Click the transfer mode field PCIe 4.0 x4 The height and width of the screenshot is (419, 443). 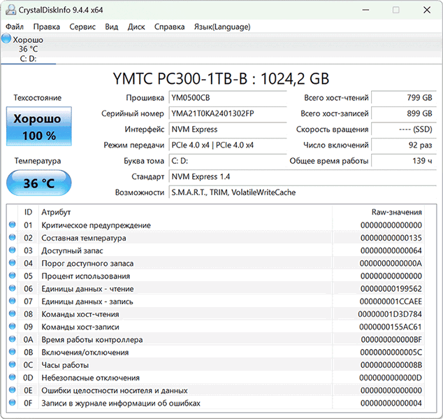(228, 145)
